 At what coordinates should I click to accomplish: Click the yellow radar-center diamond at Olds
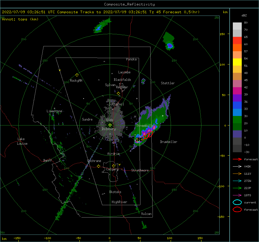click(x=110, y=125)
